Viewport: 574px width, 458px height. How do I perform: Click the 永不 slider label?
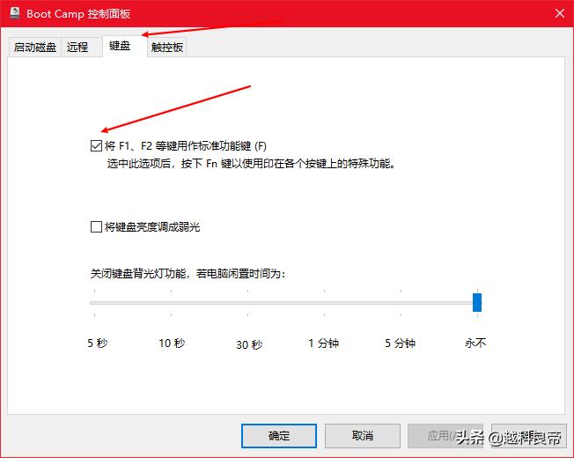(x=475, y=343)
